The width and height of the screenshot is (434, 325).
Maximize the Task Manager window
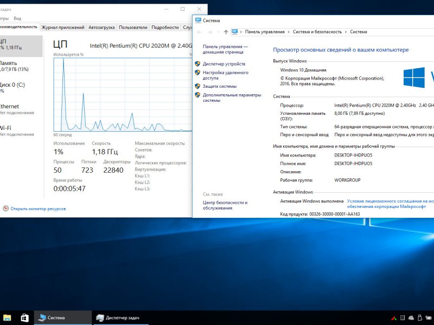pyautogui.click(x=183, y=9)
